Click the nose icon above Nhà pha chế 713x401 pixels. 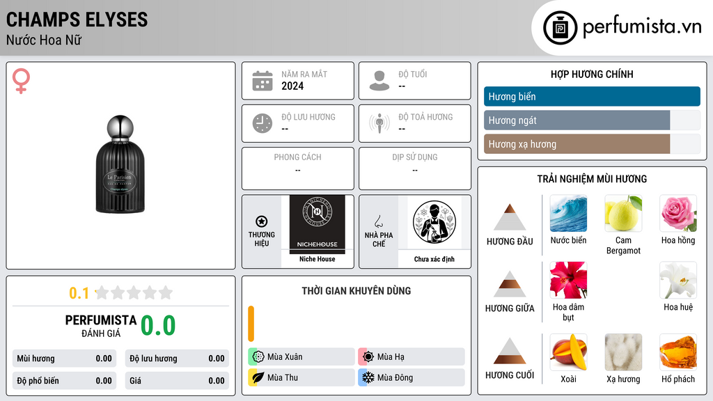tap(378, 221)
